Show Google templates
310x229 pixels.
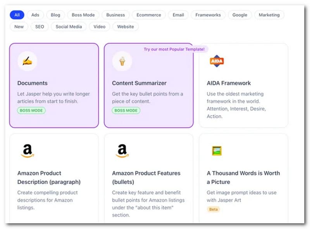coord(239,15)
